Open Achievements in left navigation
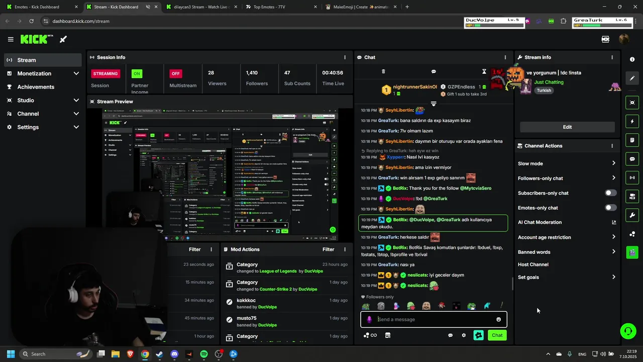This screenshot has width=643, height=362. tap(43, 87)
